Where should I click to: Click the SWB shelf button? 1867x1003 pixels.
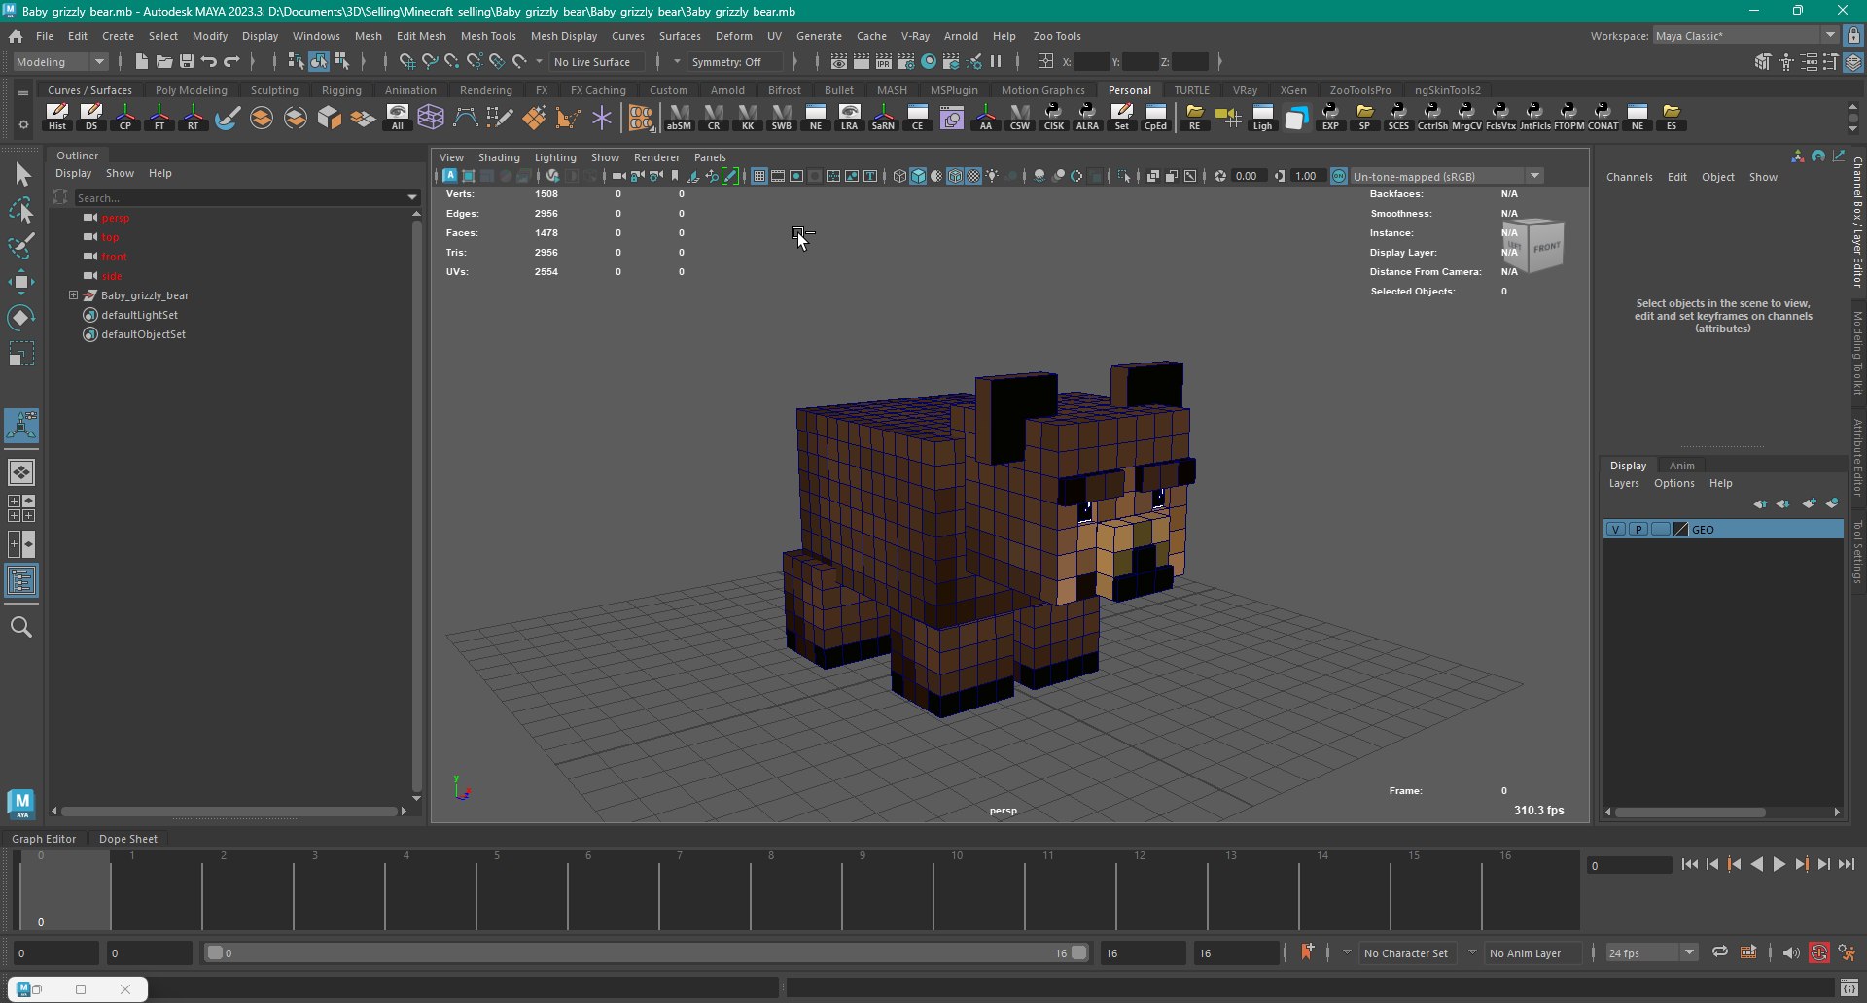point(782,117)
